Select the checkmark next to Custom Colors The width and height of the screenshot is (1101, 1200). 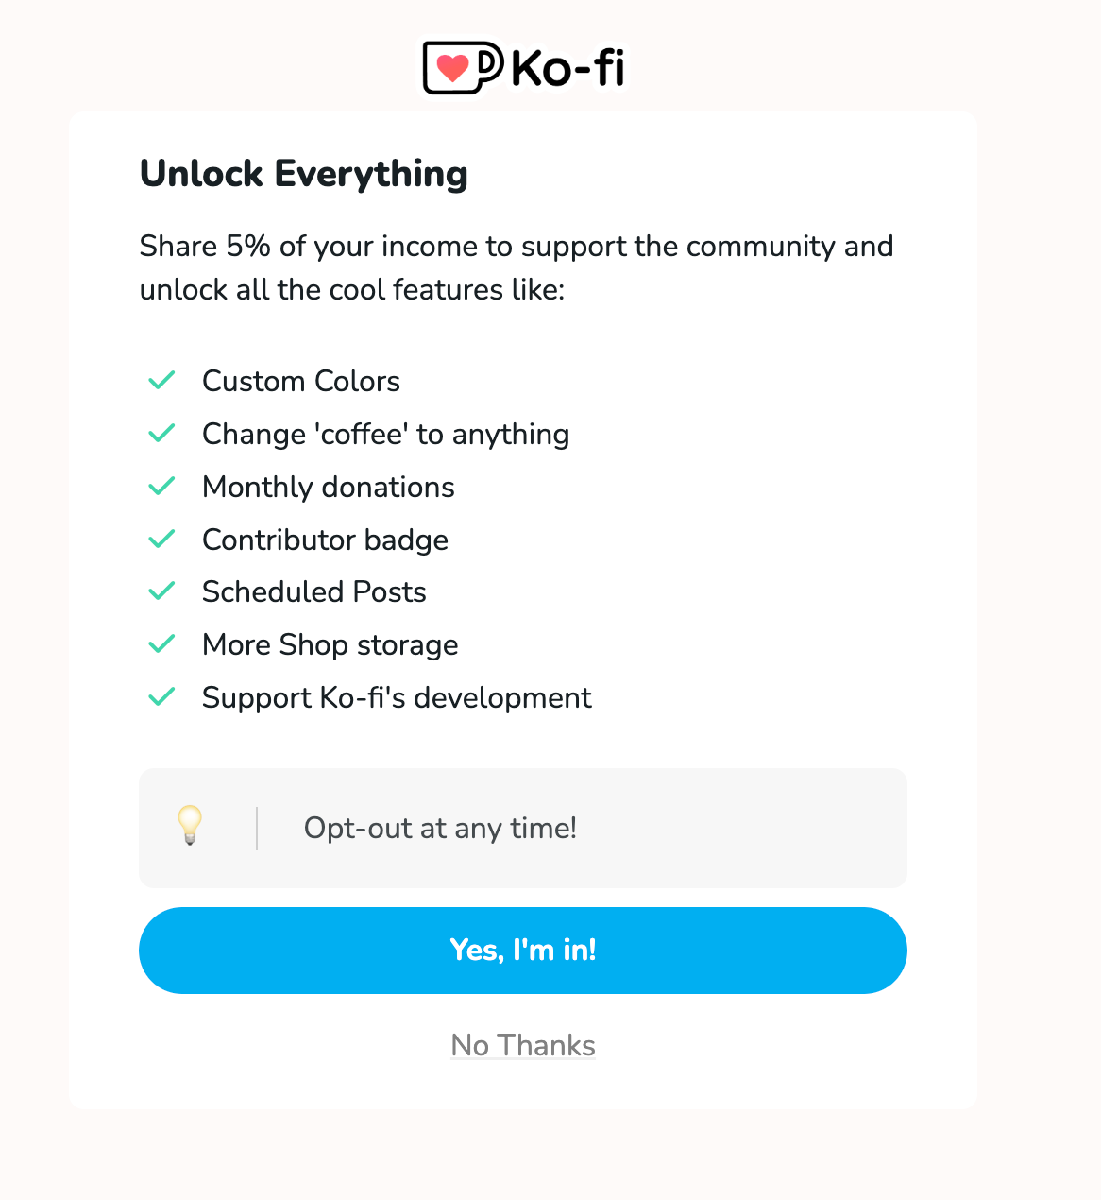161,380
